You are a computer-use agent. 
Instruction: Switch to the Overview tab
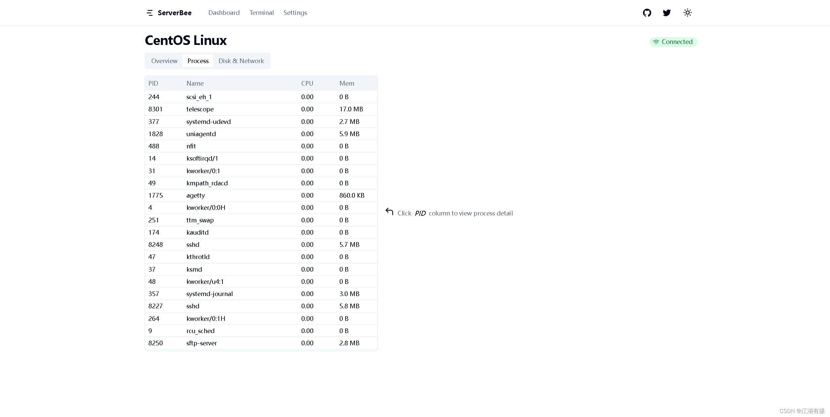coord(164,61)
